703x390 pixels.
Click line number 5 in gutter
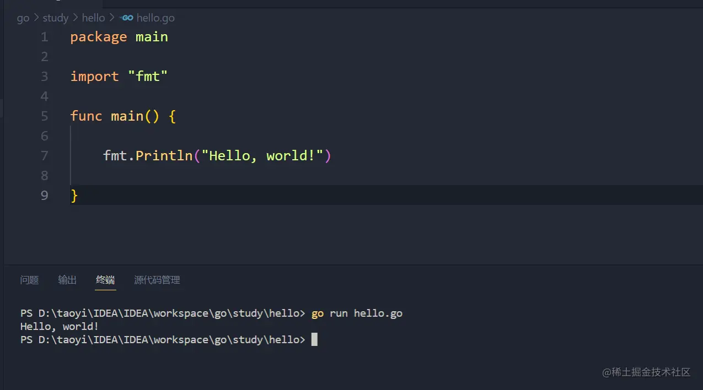[x=45, y=116]
